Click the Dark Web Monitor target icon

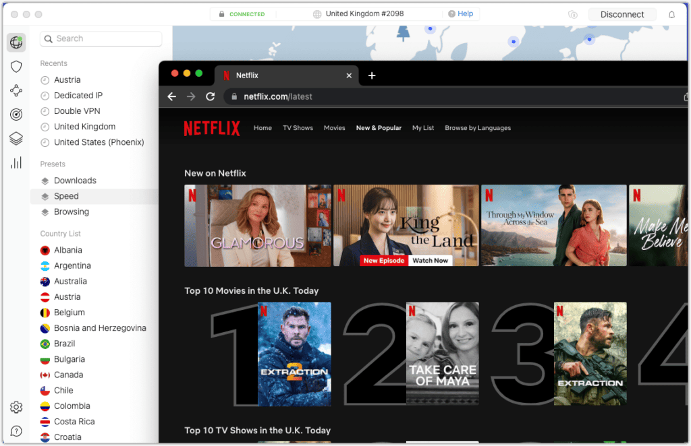pos(16,115)
